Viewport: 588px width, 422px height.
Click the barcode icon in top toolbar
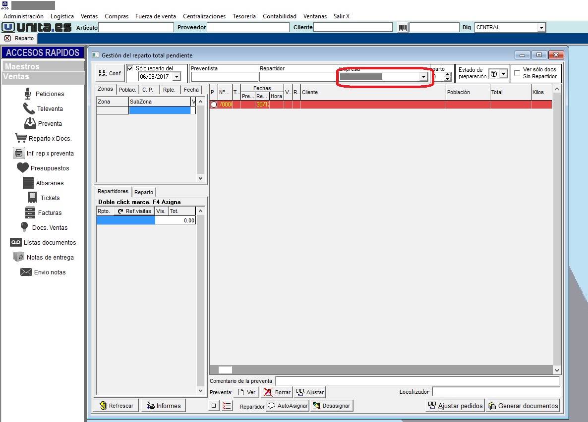[x=403, y=28]
